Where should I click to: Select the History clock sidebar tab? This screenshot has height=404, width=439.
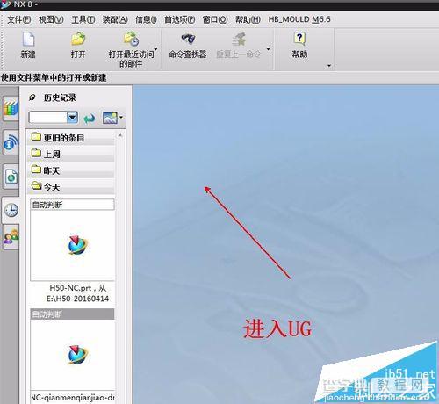click(11, 210)
